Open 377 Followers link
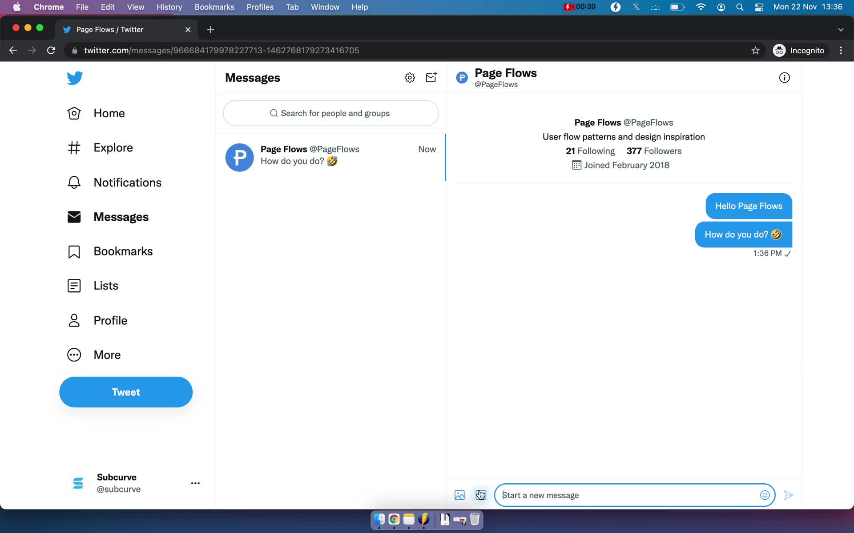This screenshot has height=533, width=854. click(654, 151)
